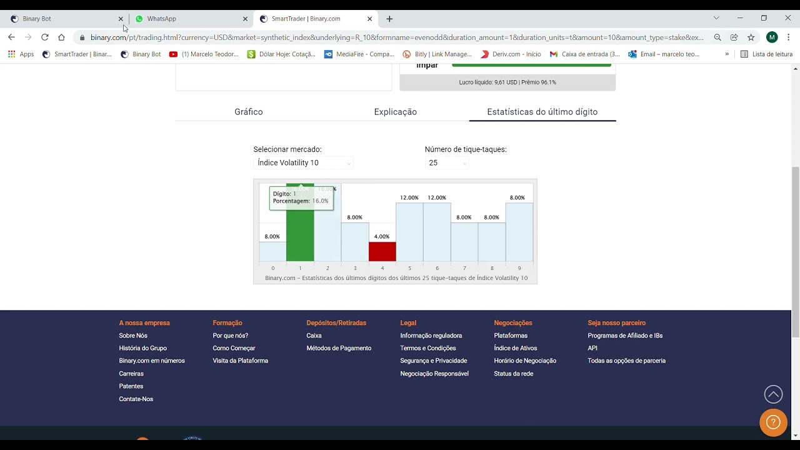Screen dimensions: 800x450
Task: Open Gmail Caixa de entrada bookmark
Action: pos(585,54)
